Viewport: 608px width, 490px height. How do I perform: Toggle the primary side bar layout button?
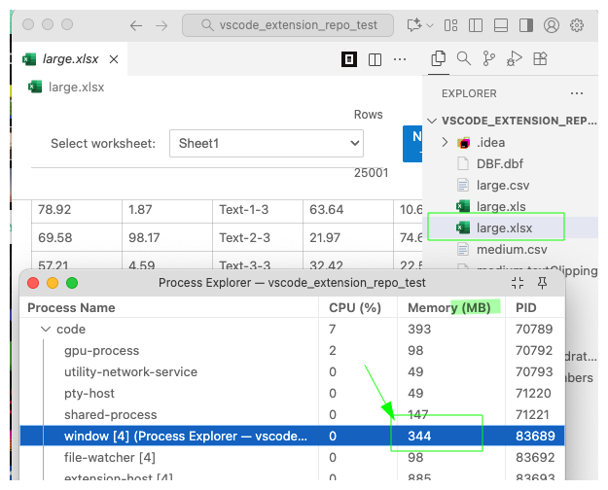click(x=475, y=26)
